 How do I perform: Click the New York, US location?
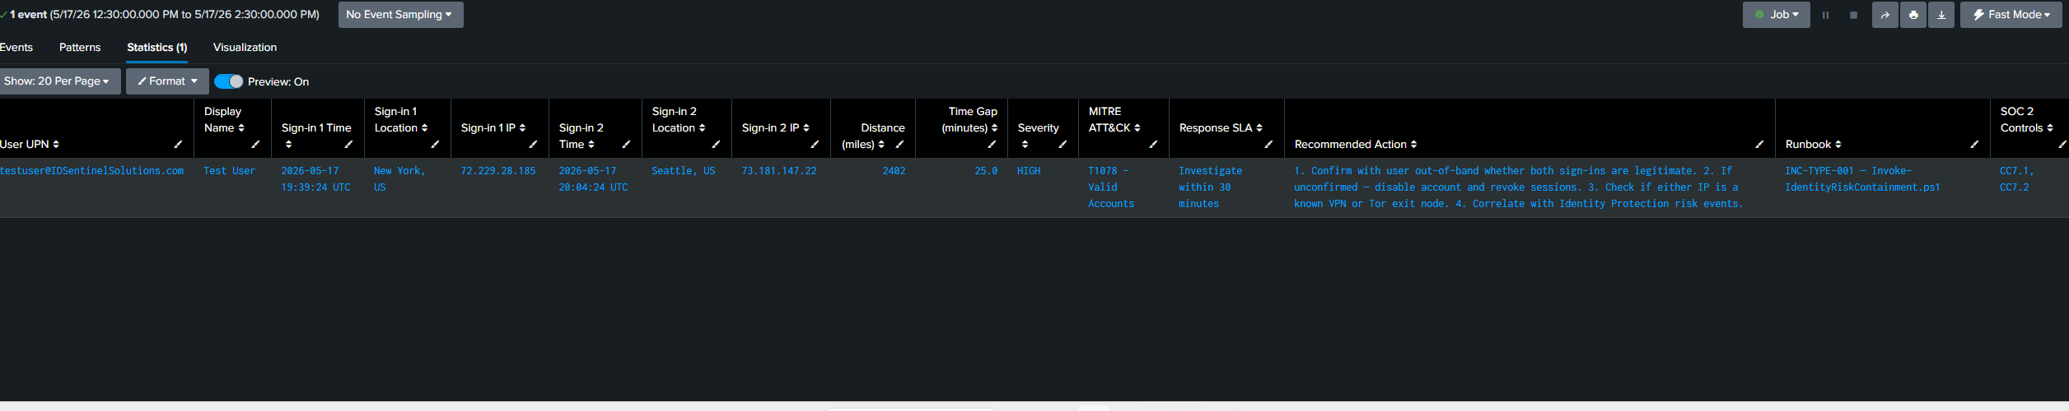click(x=399, y=179)
